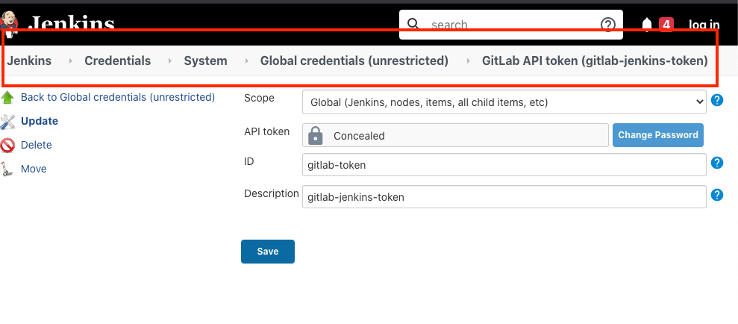Click the Jenkins butler logo icon

9,22
